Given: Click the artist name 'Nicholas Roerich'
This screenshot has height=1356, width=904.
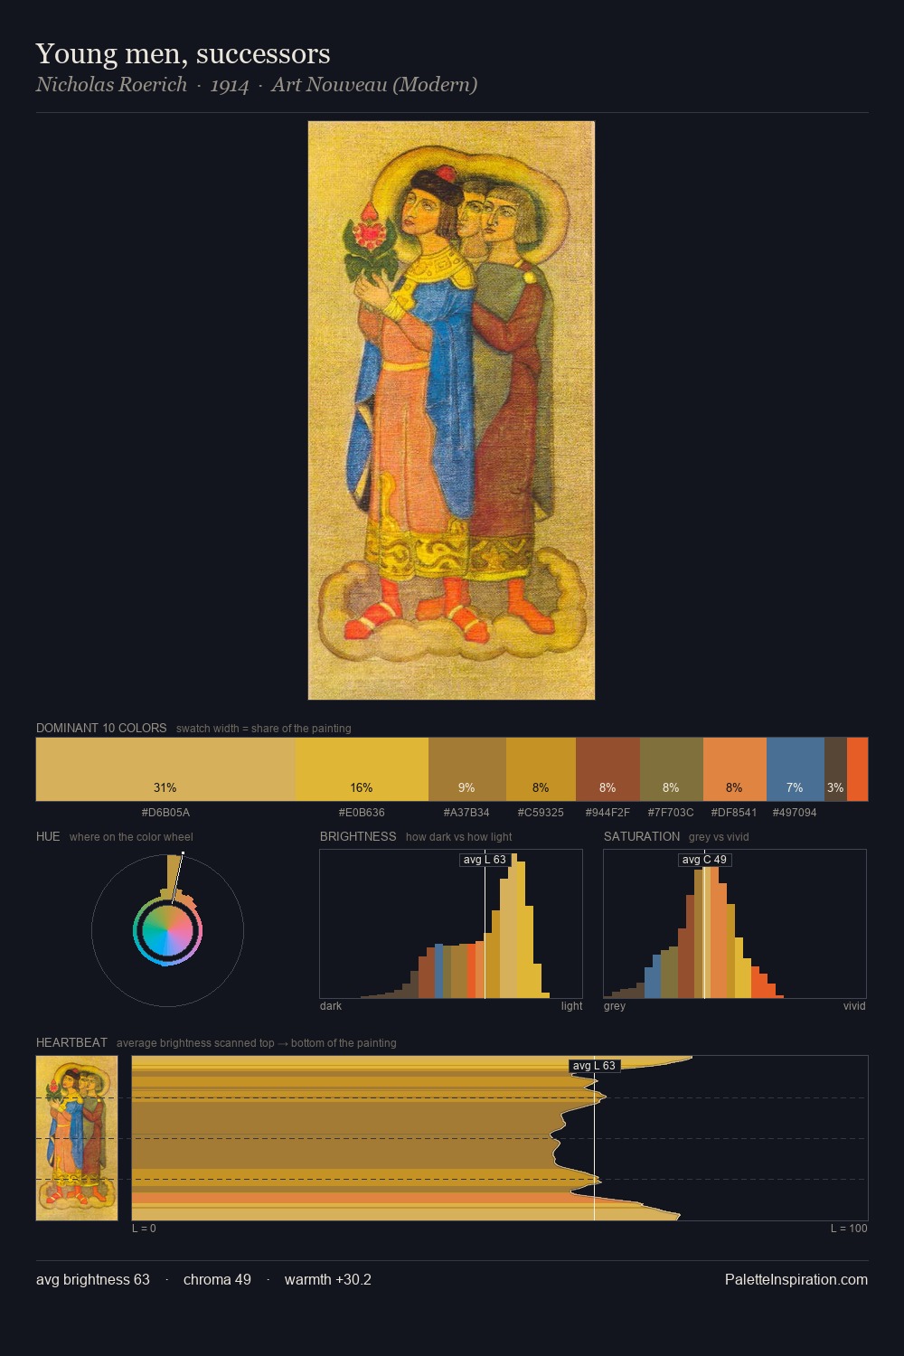Looking at the screenshot, I should coord(111,85).
